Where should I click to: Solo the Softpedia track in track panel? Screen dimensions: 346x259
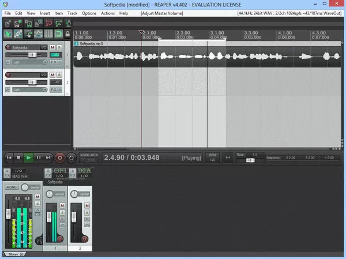click(x=59, y=47)
